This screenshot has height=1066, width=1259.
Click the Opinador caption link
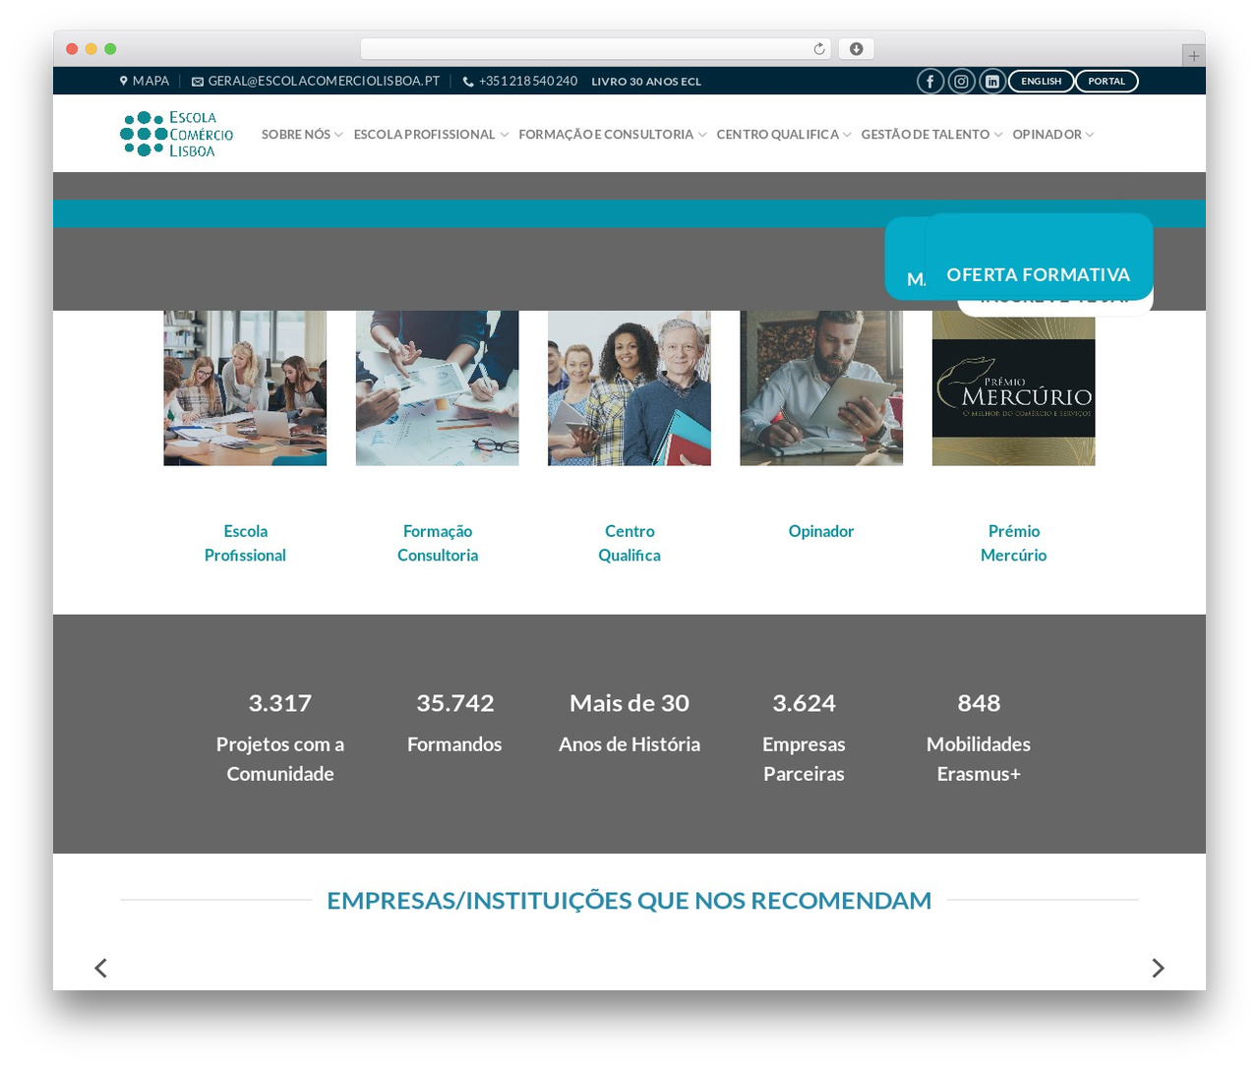click(x=821, y=531)
